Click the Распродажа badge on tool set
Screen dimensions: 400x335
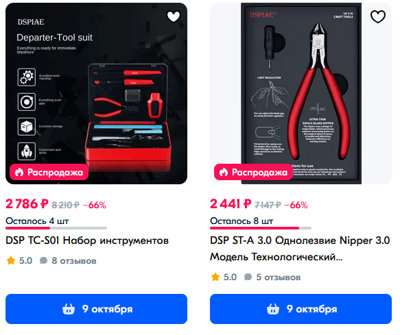tap(49, 172)
